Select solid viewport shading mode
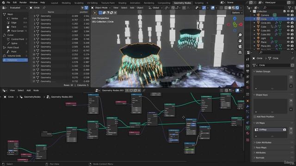 pyautogui.click(x=230, y=8)
